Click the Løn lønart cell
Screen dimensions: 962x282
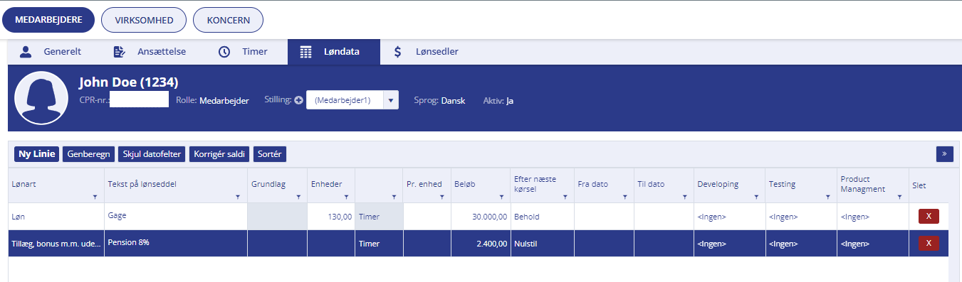point(56,217)
